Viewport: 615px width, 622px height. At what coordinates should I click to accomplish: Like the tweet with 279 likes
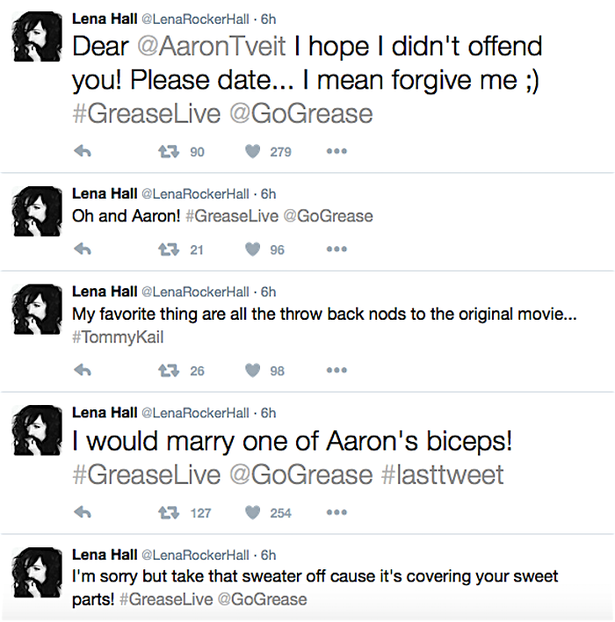(x=253, y=152)
